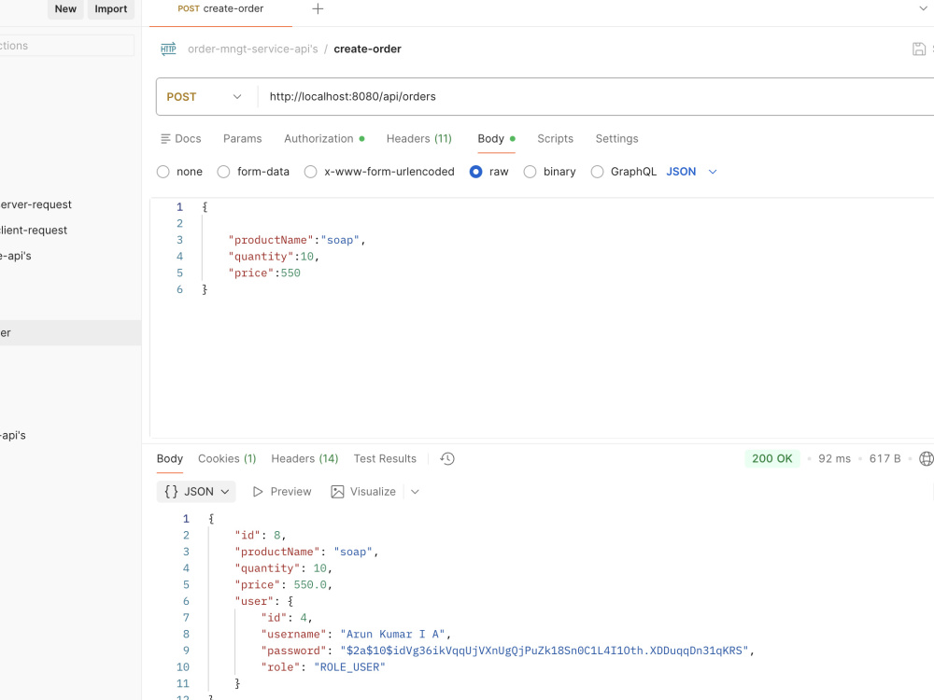Image resolution: width=934 pixels, height=700 pixels.
Task: Click the save request icon
Action: (x=919, y=49)
